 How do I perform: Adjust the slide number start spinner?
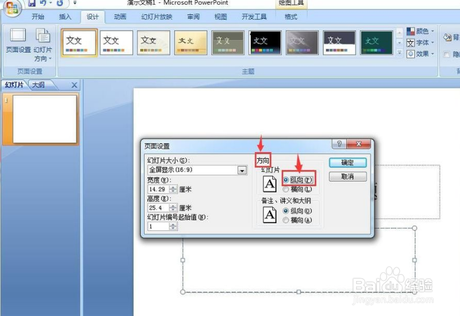[173, 226]
